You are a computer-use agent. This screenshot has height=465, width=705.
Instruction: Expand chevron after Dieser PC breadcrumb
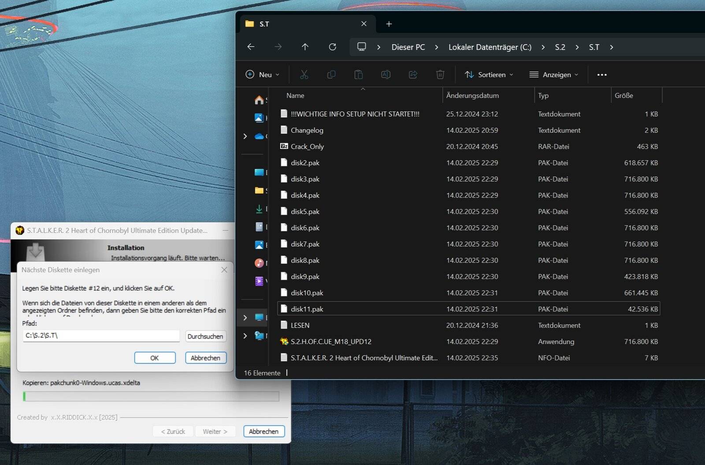pos(437,47)
